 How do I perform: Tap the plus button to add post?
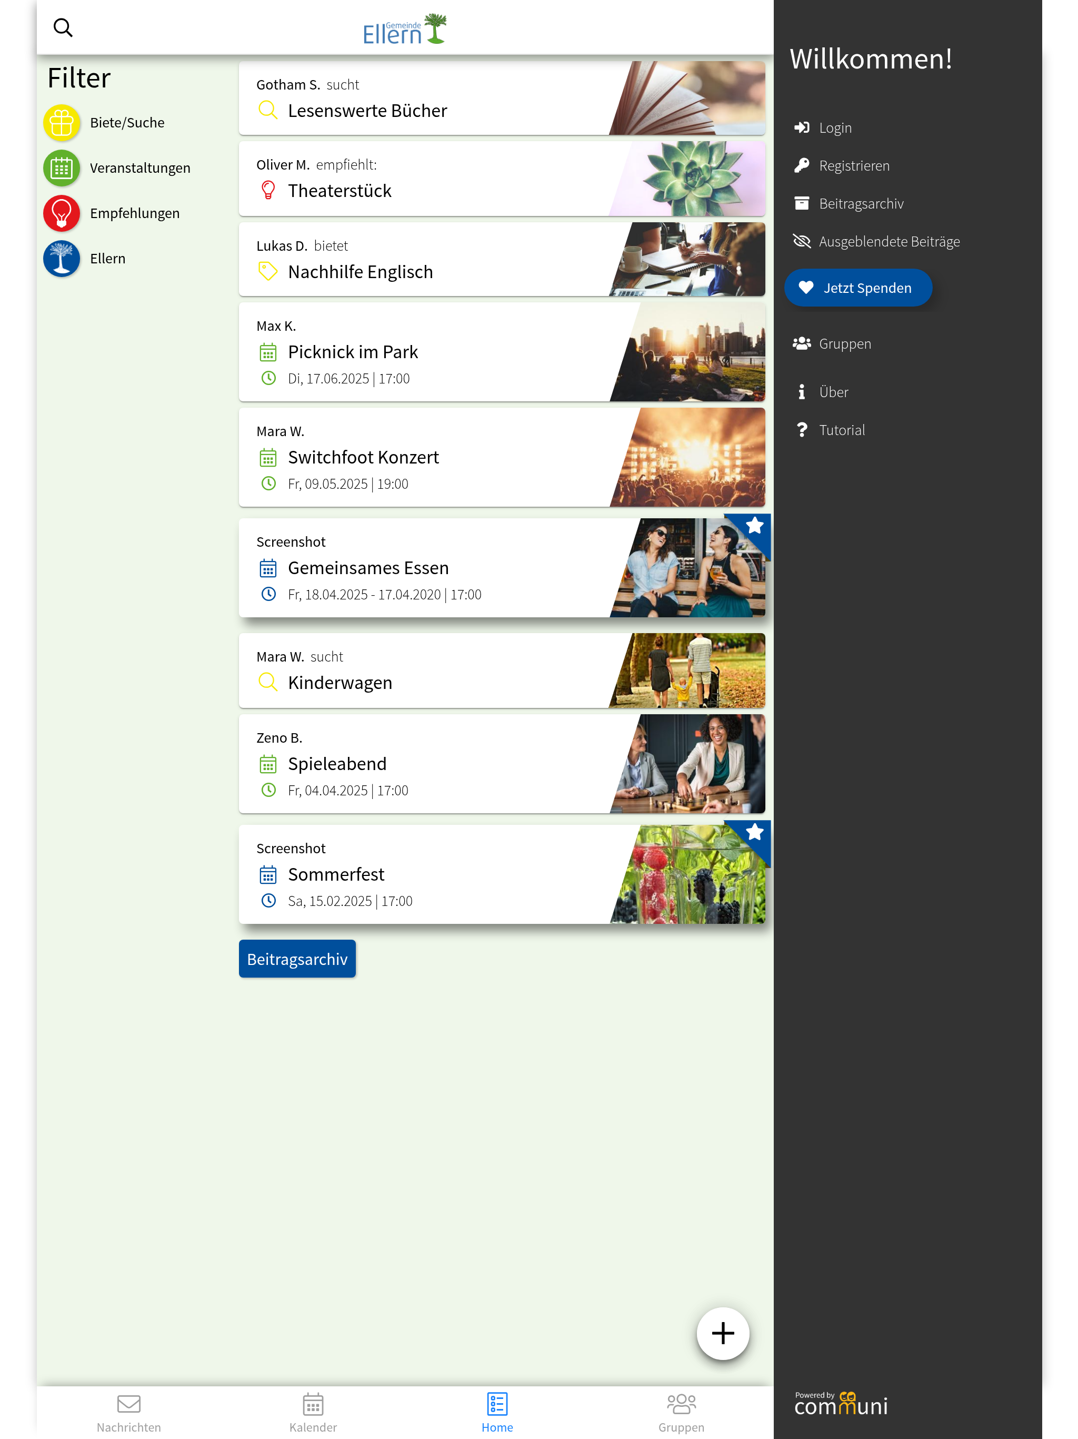(x=722, y=1333)
